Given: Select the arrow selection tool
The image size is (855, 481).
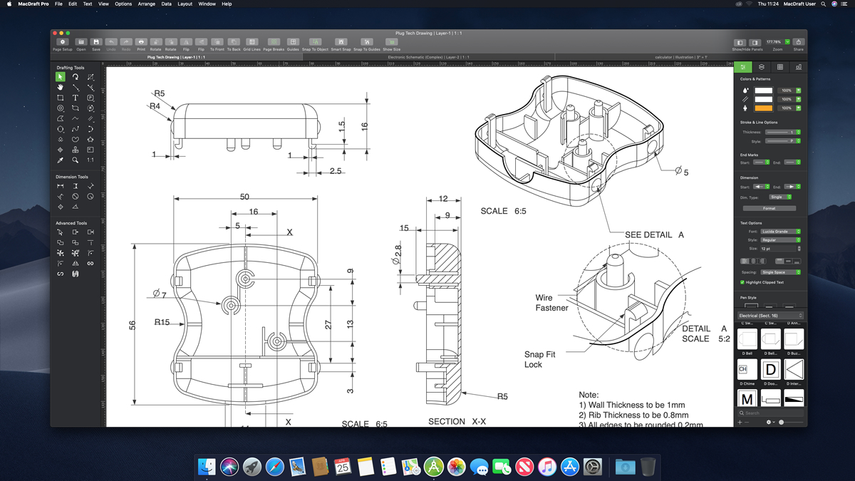Looking at the screenshot, I should pyautogui.click(x=60, y=77).
